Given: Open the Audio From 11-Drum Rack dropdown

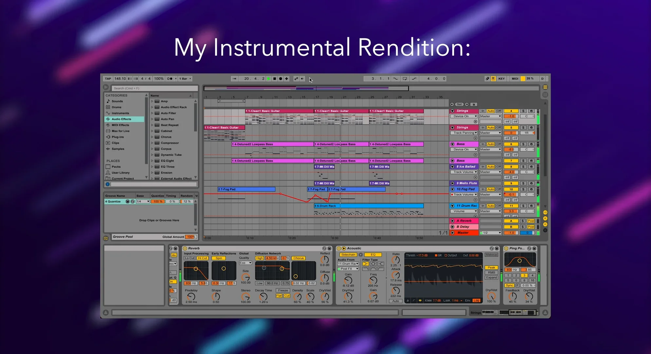Looking at the screenshot, I should tap(348, 264).
